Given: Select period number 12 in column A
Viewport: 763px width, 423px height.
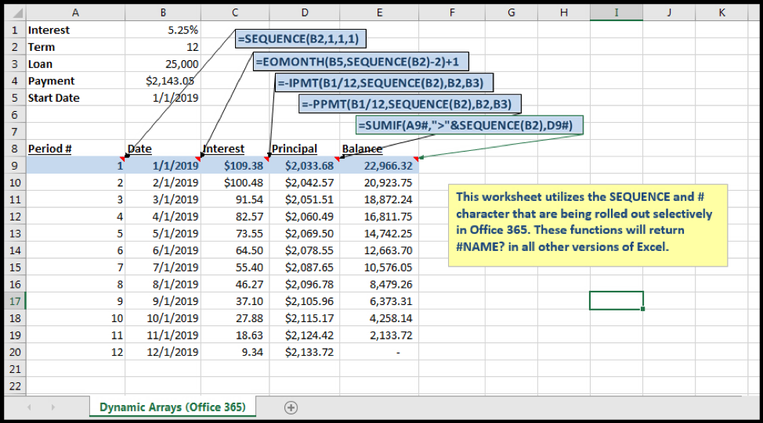Looking at the screenshot, I should [x=75, y=352].
